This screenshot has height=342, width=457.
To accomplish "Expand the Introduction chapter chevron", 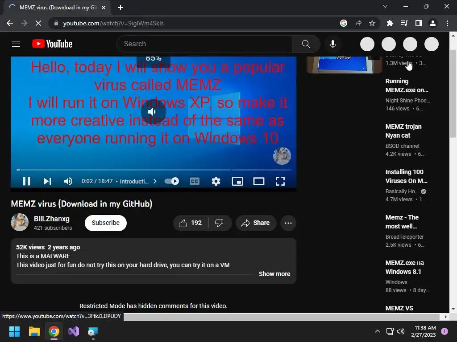I will 155,181.
